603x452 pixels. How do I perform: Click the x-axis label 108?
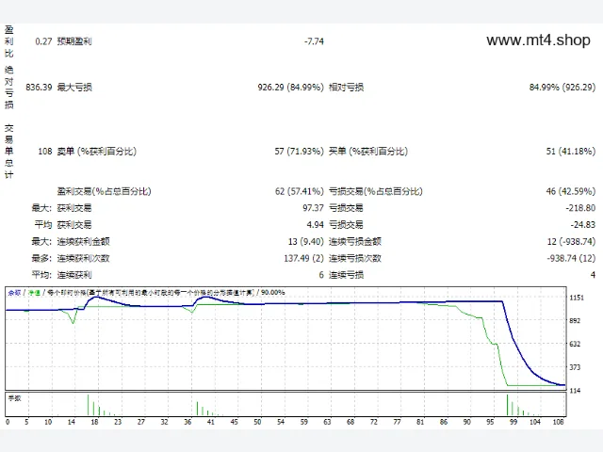558,422
